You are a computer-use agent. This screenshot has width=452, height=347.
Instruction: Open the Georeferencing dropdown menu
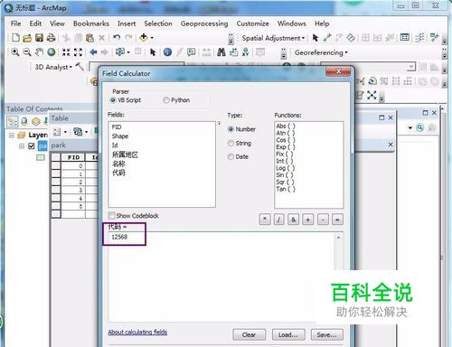[321, 52]
